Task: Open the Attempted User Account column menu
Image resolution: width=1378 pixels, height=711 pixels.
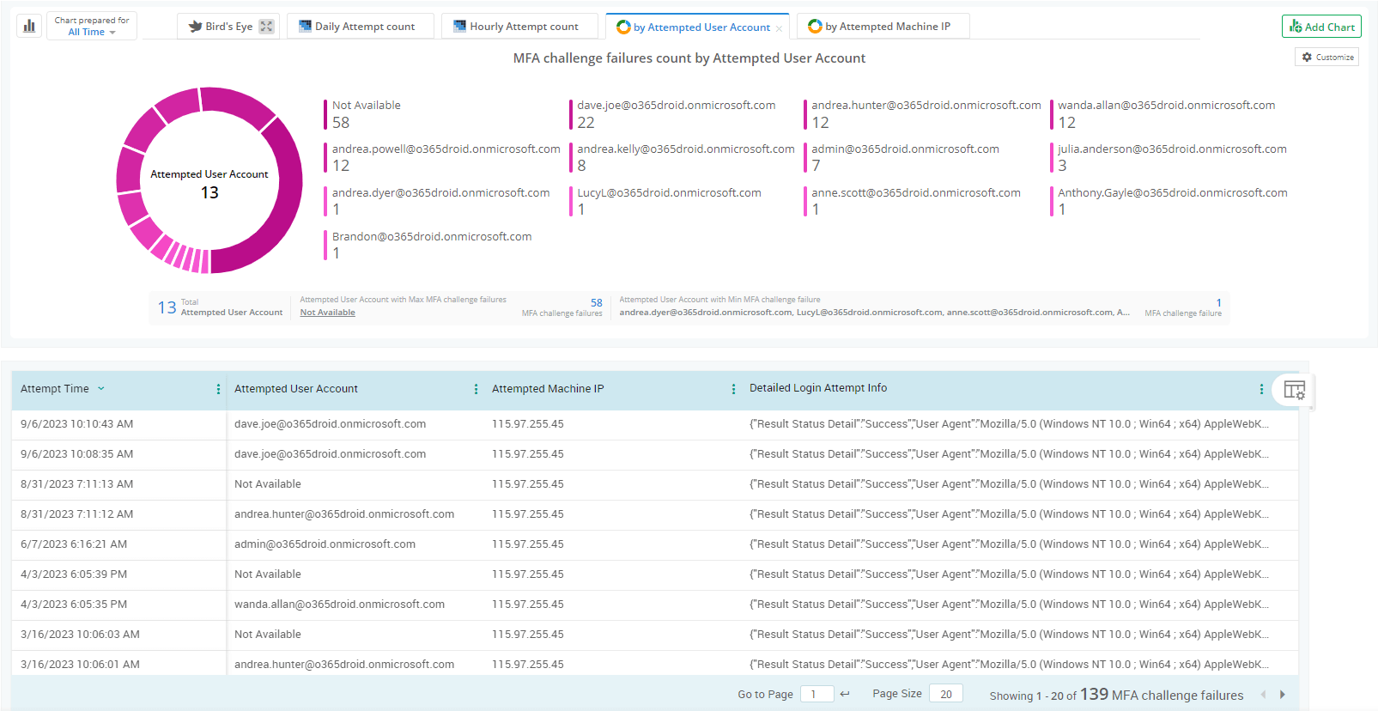Action: [x=476, y=389]
